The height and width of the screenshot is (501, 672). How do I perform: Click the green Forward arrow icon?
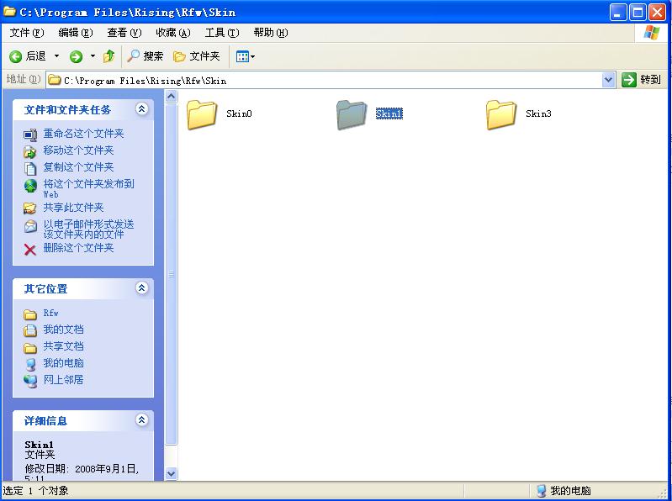pyautogui.click(x=76, y=56)
